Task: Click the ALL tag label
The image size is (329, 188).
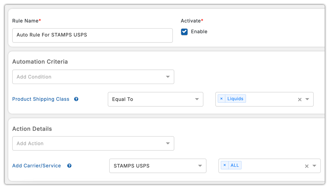Action: click(235, 165)
